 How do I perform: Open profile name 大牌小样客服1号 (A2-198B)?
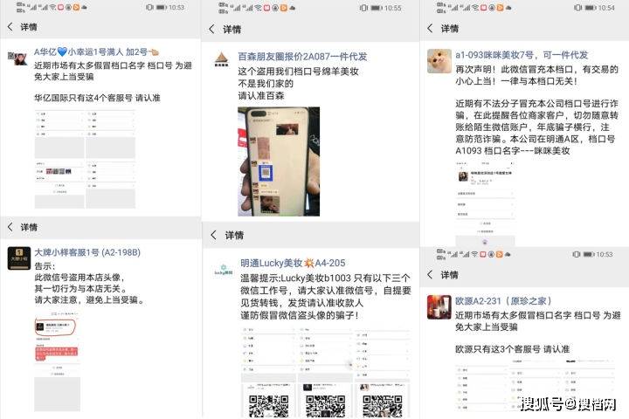(87, 252)
